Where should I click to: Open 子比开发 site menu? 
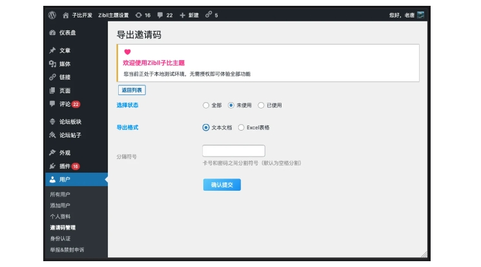(82, 15)
